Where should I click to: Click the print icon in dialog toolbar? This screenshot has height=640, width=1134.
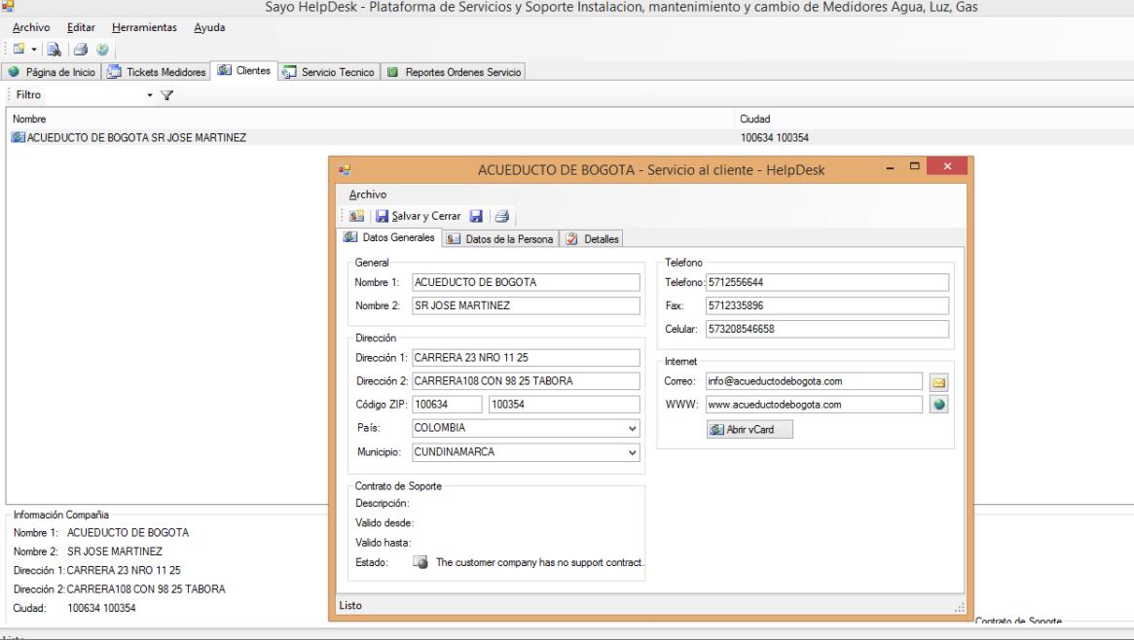[x=502, y=216]
